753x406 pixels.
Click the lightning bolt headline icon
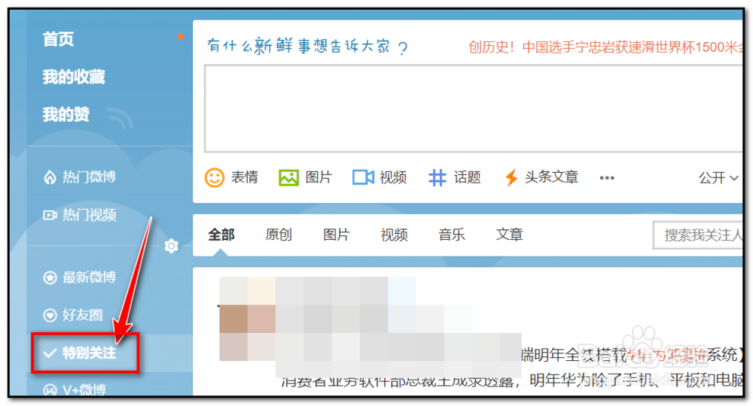point(511,178)
